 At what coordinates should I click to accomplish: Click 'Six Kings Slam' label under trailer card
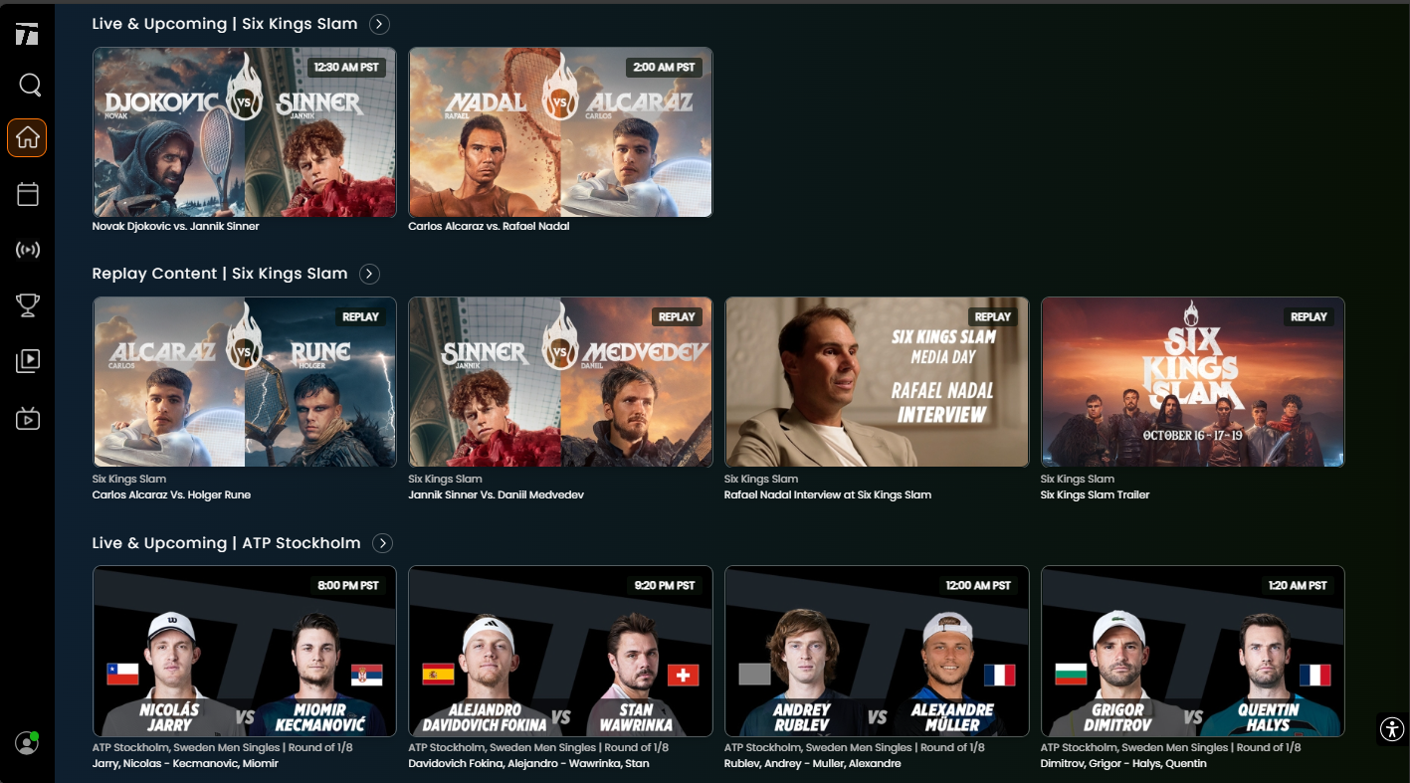click(1078, 480)
